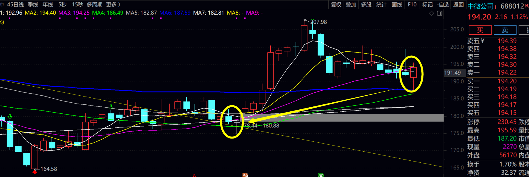529x177 pixels.
Task: Click the green 减 marker at chart bottom
Action: point(321,175)
